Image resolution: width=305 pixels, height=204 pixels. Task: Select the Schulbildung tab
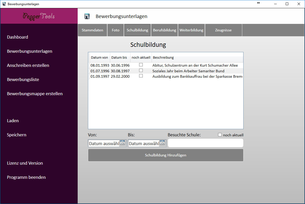tap(137, 30)
